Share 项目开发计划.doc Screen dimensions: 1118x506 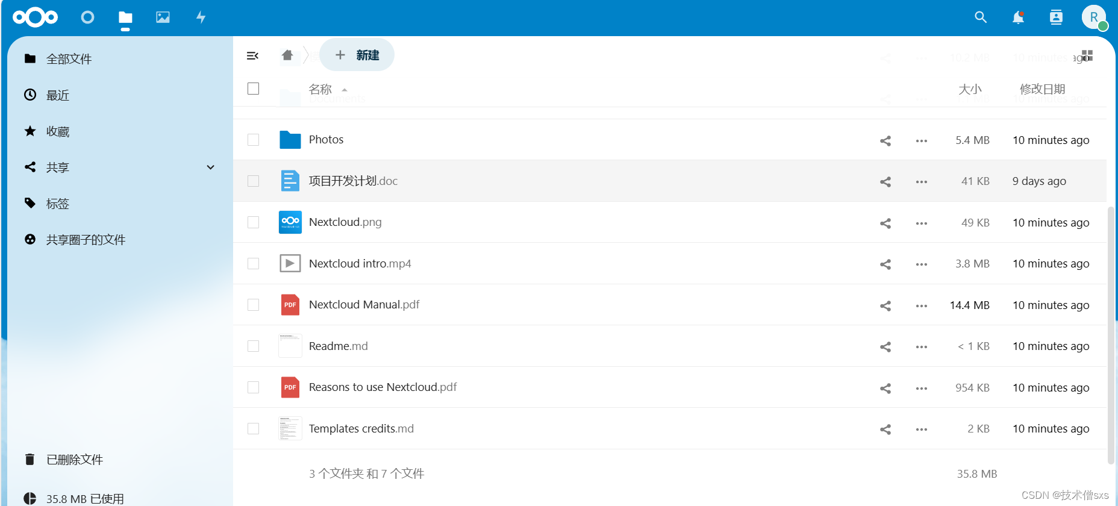pyautogui.click(x=885, y=181)
